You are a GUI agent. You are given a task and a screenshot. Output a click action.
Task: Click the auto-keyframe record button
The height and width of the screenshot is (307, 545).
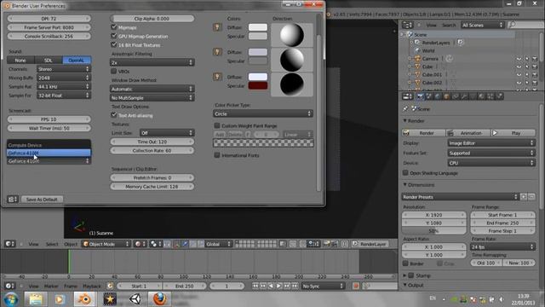(356, 286)
